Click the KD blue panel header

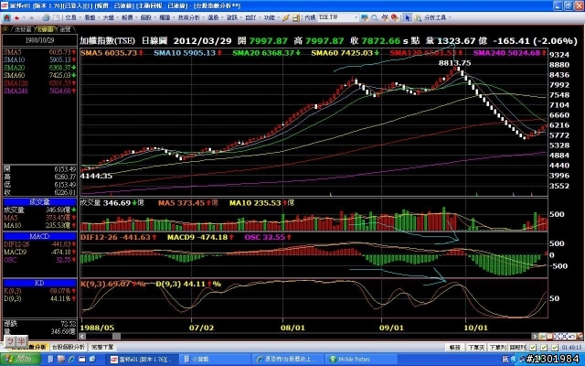click(39, 283)
